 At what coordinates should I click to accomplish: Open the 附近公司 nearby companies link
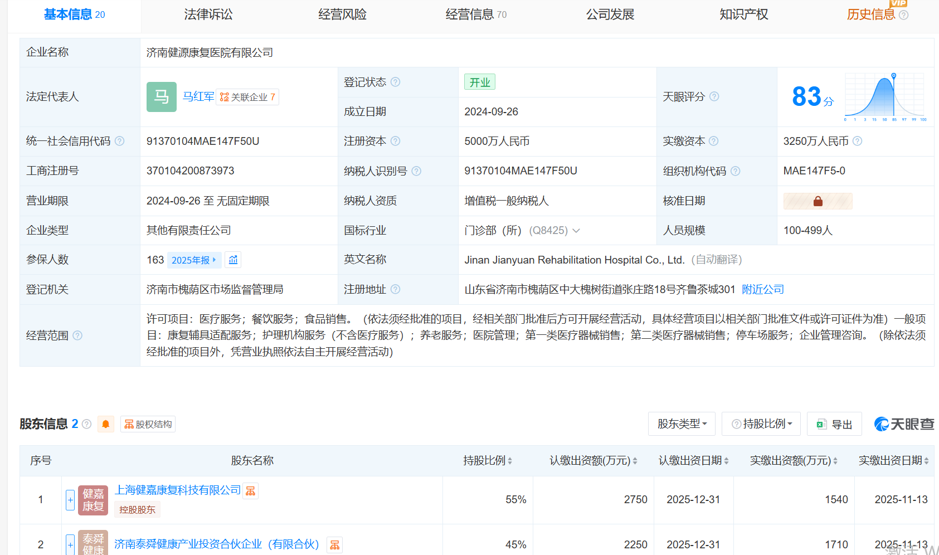(x=763, y=289)
